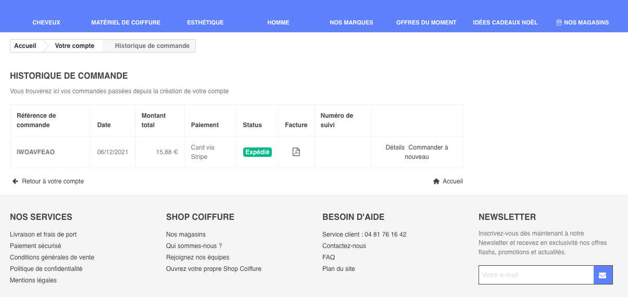
Task: Click the store icon beside Nos Magasins
Action: pos(559,22)
